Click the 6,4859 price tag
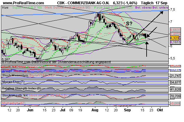Image resolution: width=184 pixels, height=122 pixels. 175,34
